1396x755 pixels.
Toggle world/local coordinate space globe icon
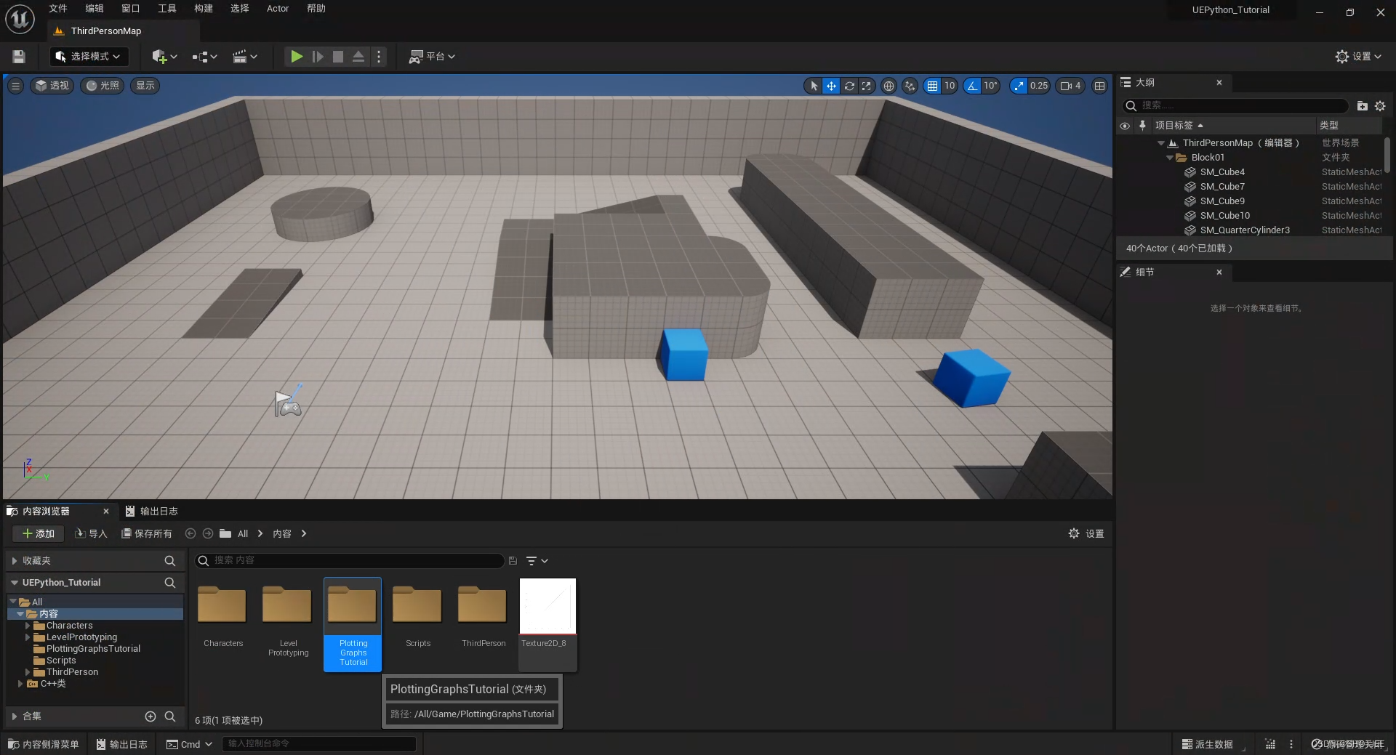pos(888,86)
